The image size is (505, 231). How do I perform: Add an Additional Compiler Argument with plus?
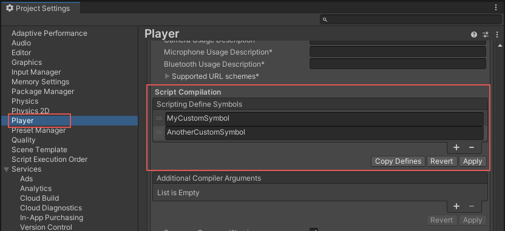pyautogui.click(x=456, y=206)
